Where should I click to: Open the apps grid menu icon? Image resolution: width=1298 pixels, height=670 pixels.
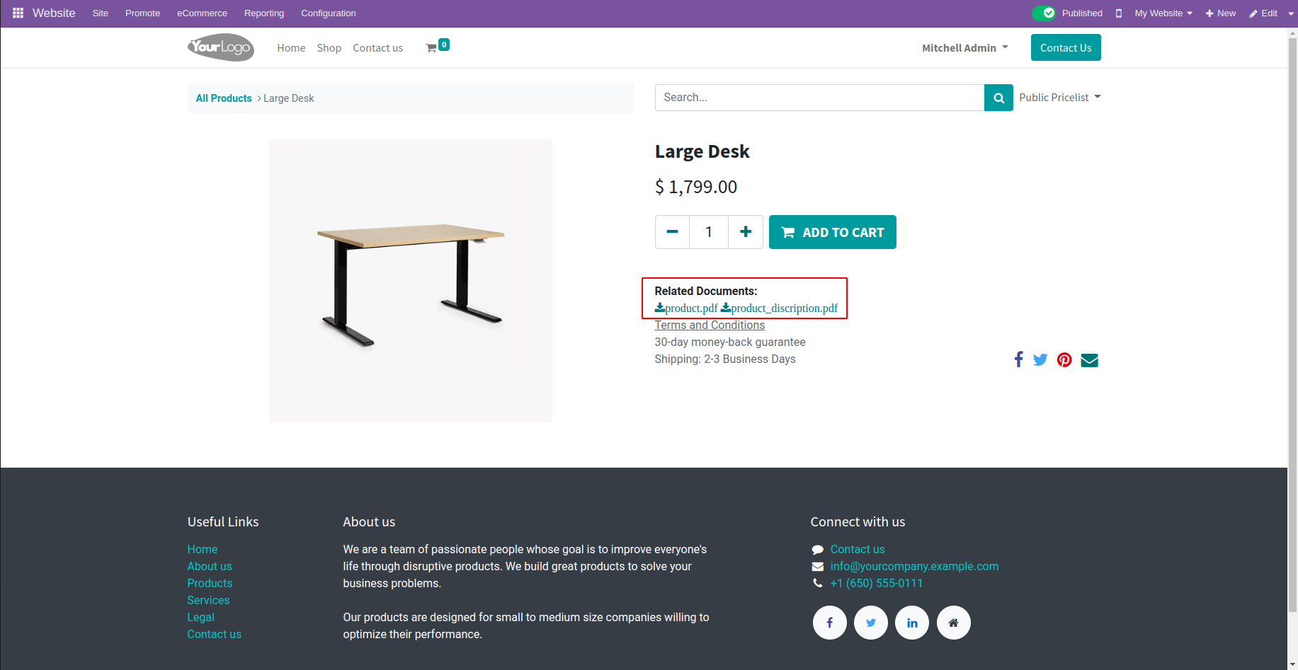click(x=18, y=13)
